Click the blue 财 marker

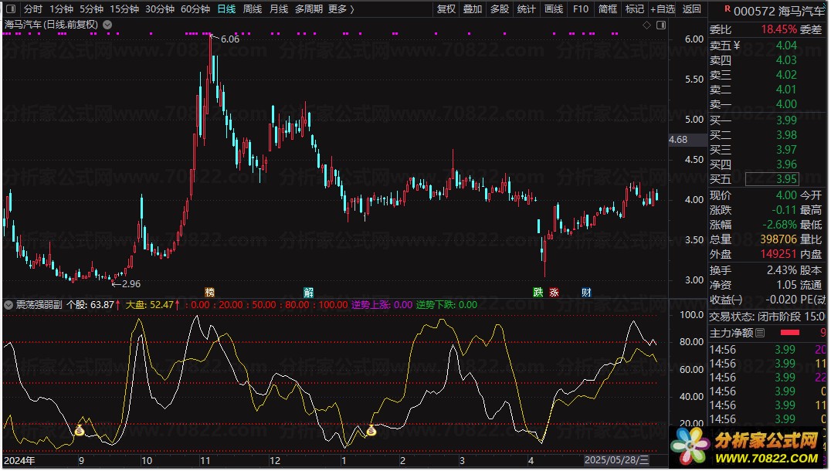coord(586,292)
